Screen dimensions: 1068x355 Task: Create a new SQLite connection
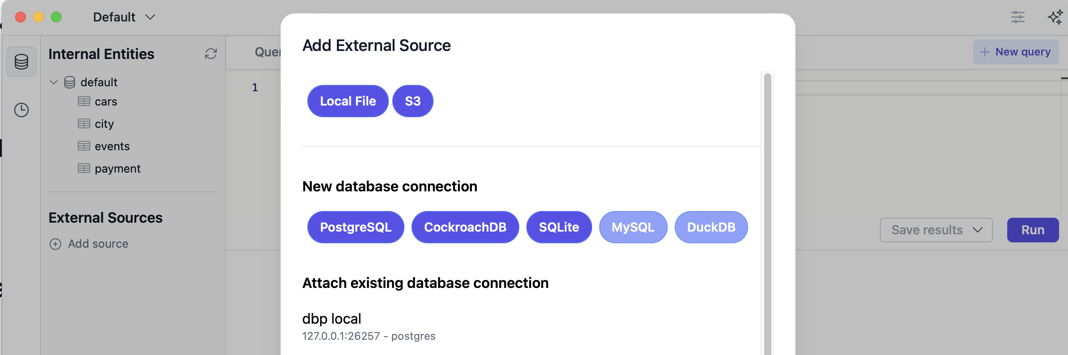(x=559, y=227)
